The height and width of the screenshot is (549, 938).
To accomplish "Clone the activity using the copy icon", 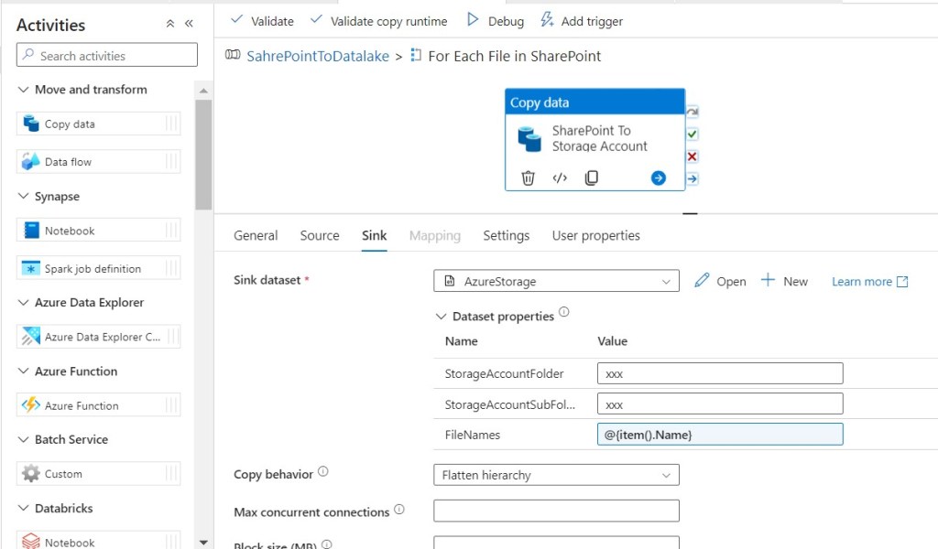I will (x=592, y=178).
